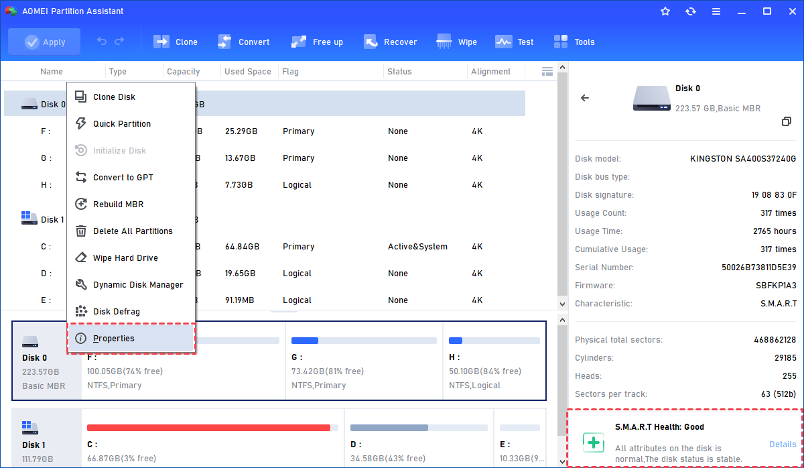
Task: Open the Tools menu in toolbar
Action: tap(574, 42)
